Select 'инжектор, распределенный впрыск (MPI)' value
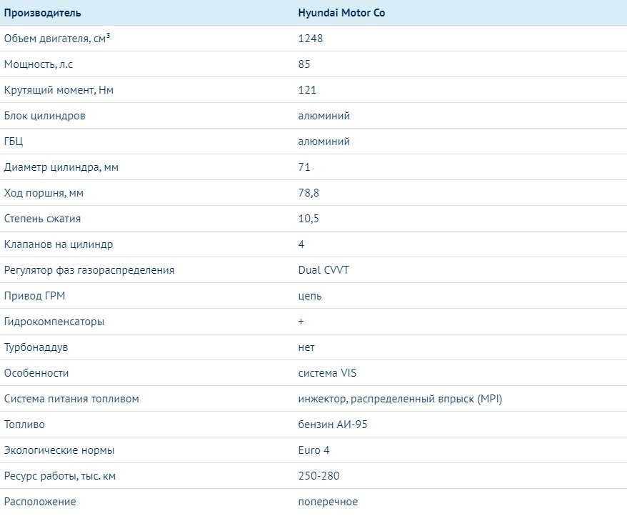This screenshot has width=627, height=516. pos(400,399)
